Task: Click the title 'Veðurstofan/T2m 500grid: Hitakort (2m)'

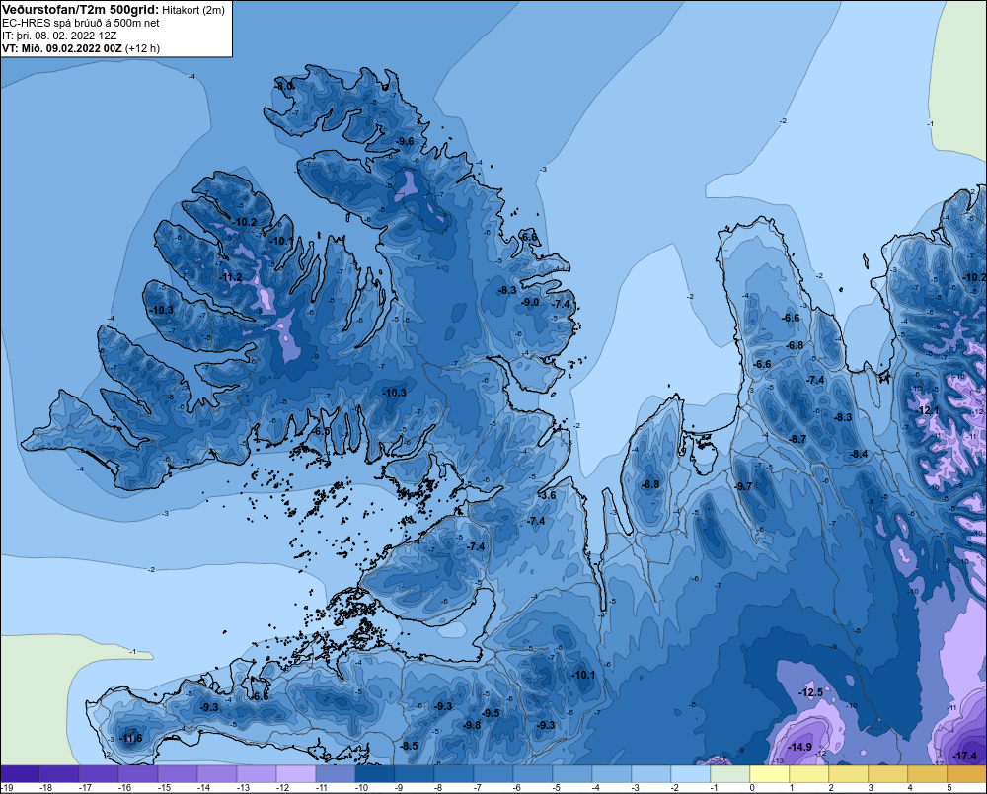Action: [x=114, y=10]
